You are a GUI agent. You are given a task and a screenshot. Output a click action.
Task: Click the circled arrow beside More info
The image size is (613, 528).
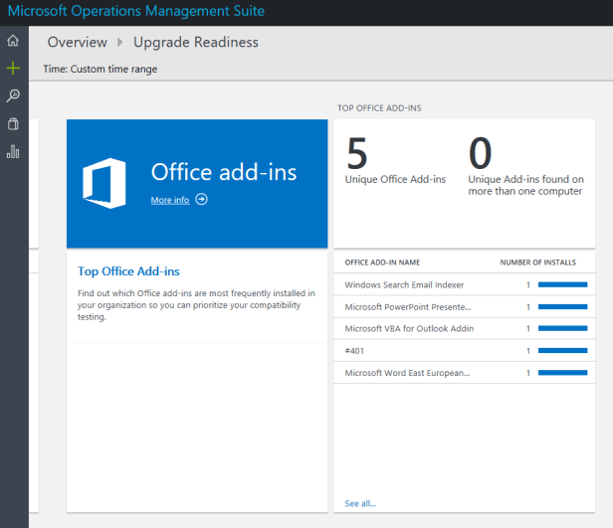pos(202,200)
